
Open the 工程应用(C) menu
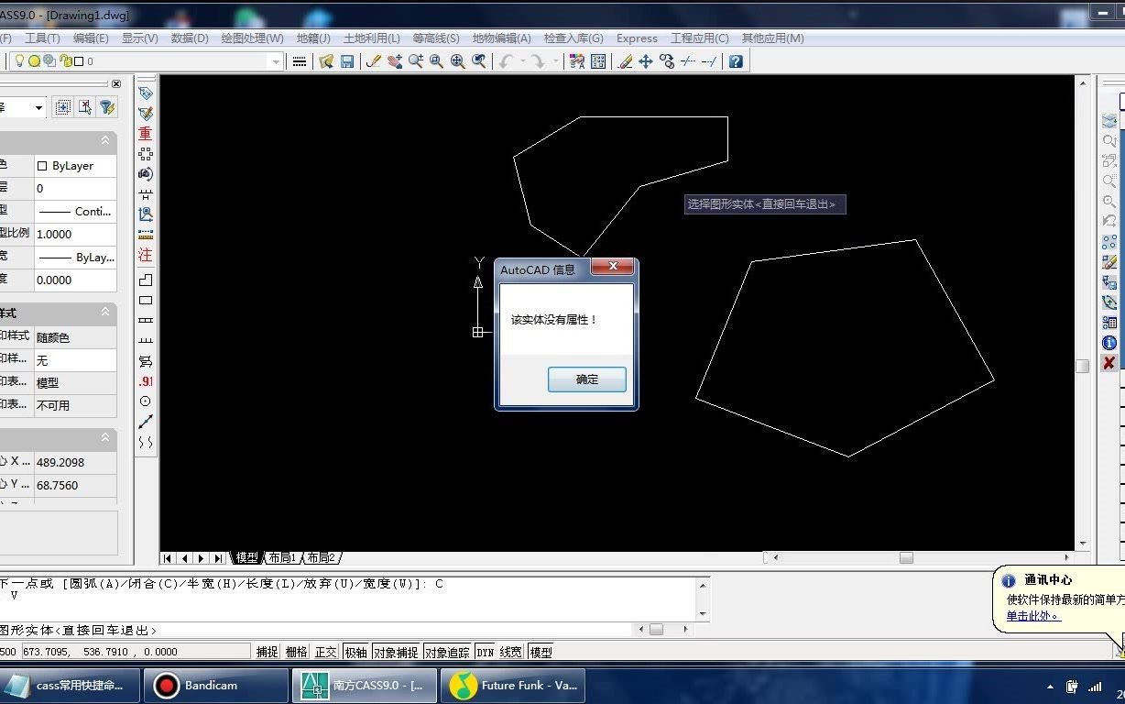pyautogui.click(x=700, y=38)
